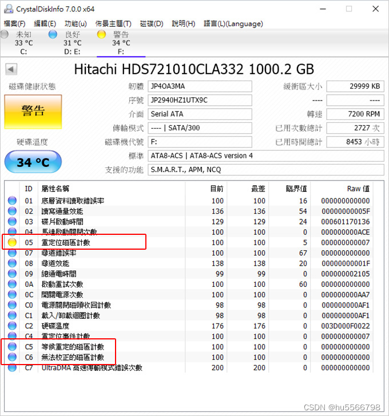The height and width of the screenshot is (416, 389).
Task: Select the F: drive warning tab
Action: (121, 43)
